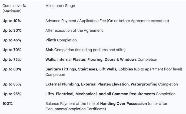
Task: Select the "Up to 30%" cell
Action: click(x=12, y=31)
